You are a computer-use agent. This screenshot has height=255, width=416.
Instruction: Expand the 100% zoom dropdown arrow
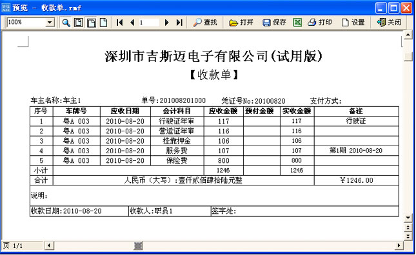pos(50,23)
